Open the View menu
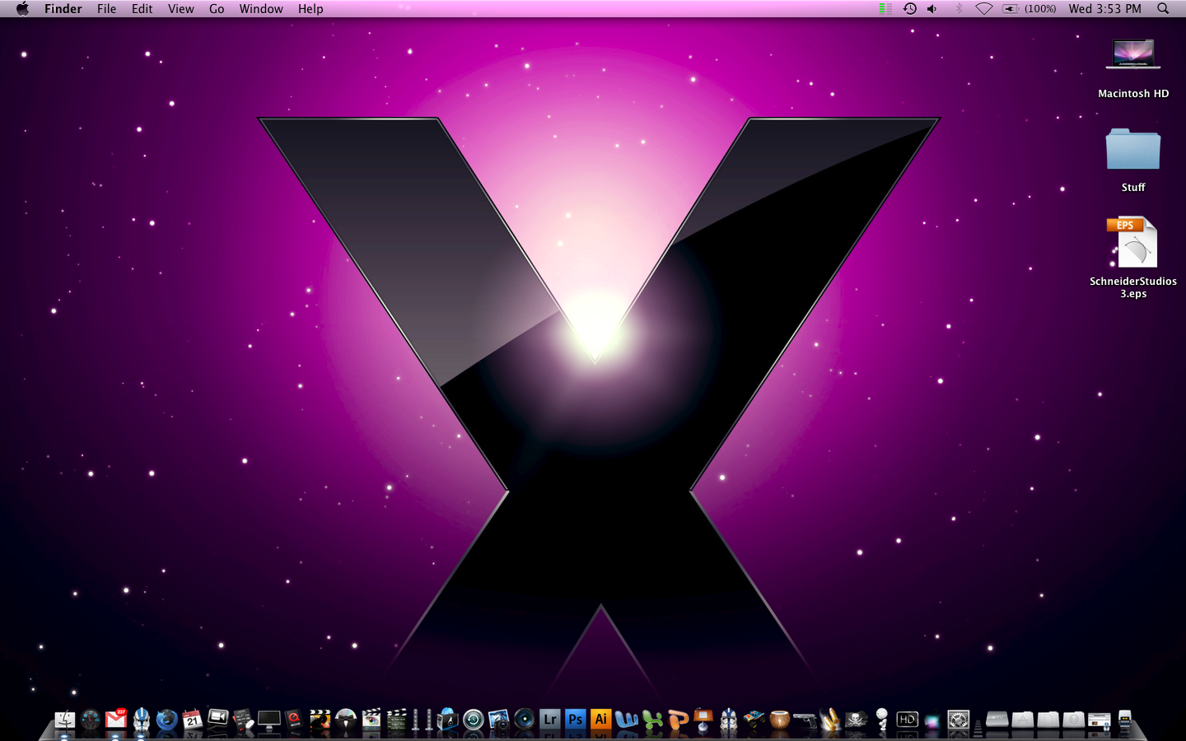 180,8
